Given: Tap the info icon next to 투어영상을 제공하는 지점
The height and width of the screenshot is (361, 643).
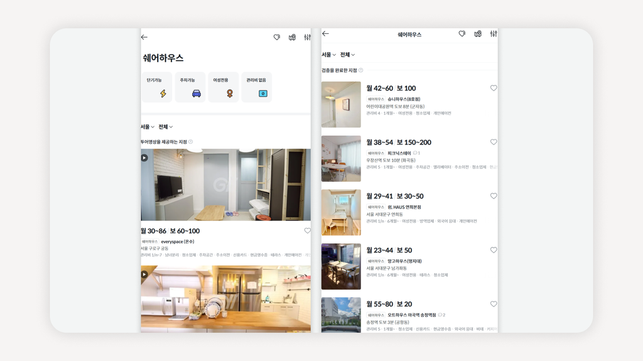Looking at the screenshot, I should (x=191, y=142).
